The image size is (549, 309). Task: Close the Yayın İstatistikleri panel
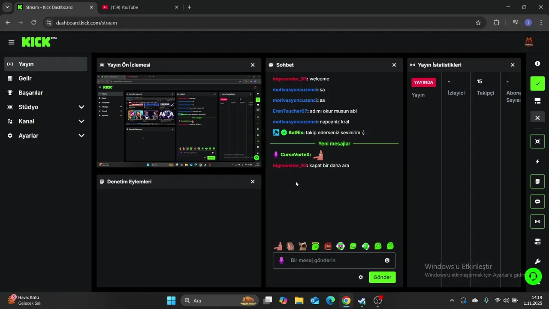[513, 65]
